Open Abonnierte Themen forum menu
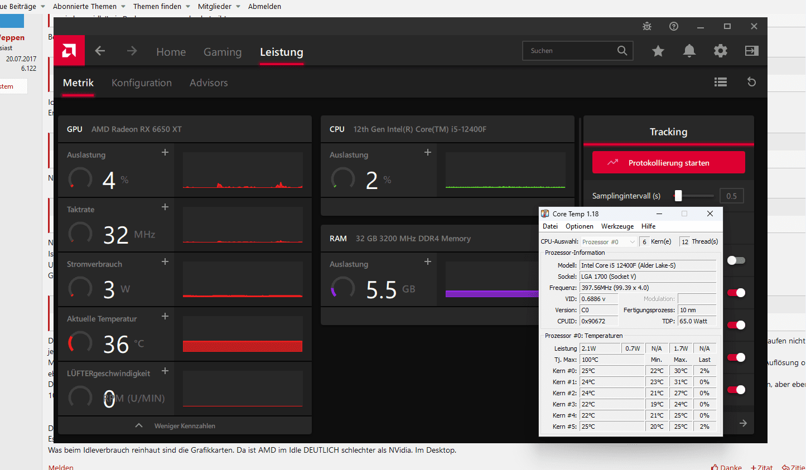The image size is (806, 470). (89, 6)
